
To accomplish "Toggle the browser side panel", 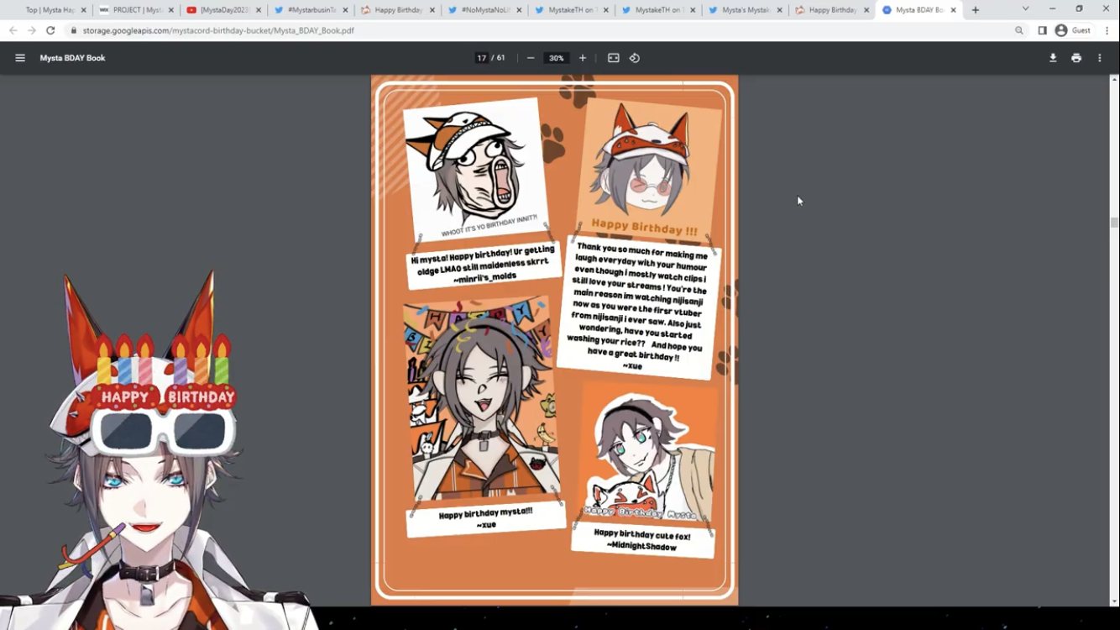I will pyautogui.click(x=1042, y=30).
